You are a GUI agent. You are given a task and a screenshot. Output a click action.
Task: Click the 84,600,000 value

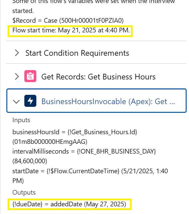point(30,161)
